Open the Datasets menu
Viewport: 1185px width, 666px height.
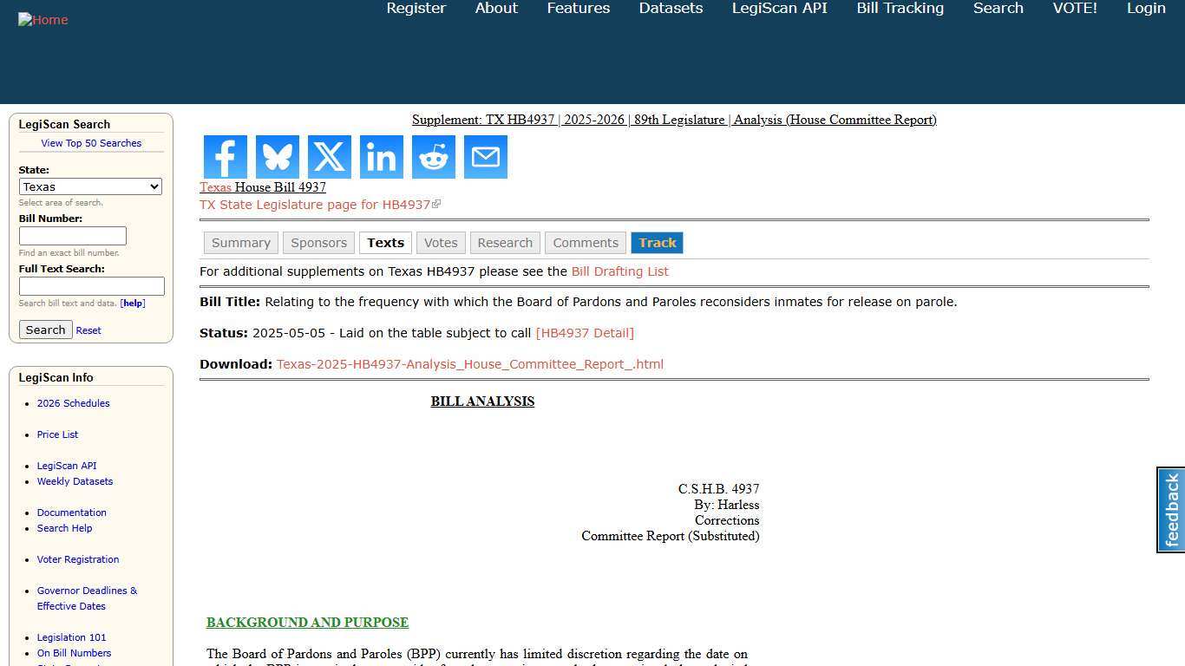[x=670, y=8]
